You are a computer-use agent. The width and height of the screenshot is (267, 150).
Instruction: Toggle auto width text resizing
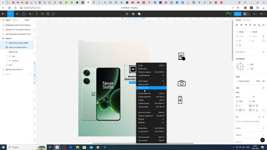(x=250, y=106)
